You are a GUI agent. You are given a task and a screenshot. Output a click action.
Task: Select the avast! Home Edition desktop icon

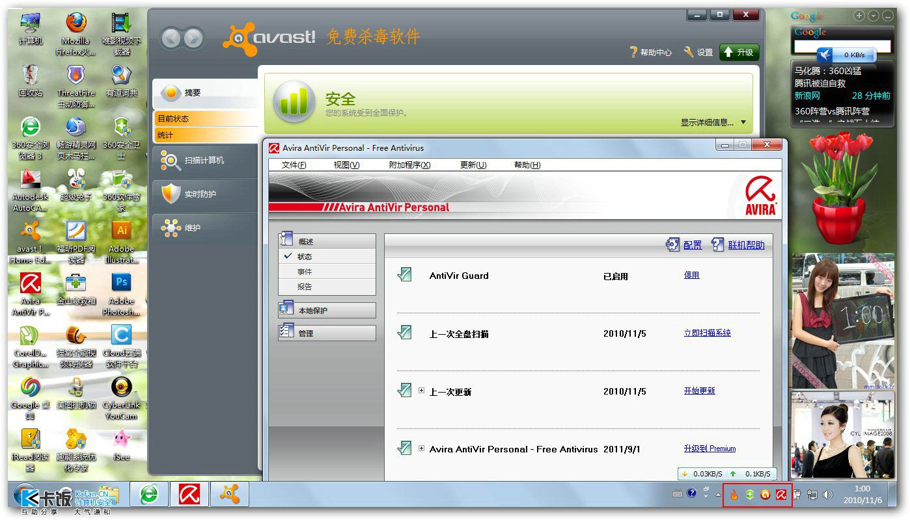(x=31, y=242)
